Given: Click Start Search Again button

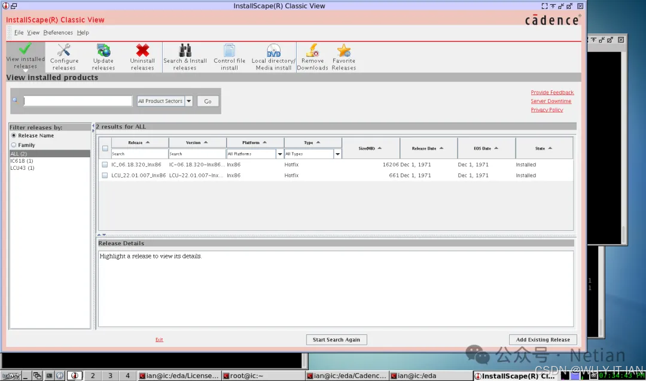Looking at the screenshot, I should [336, 339].
